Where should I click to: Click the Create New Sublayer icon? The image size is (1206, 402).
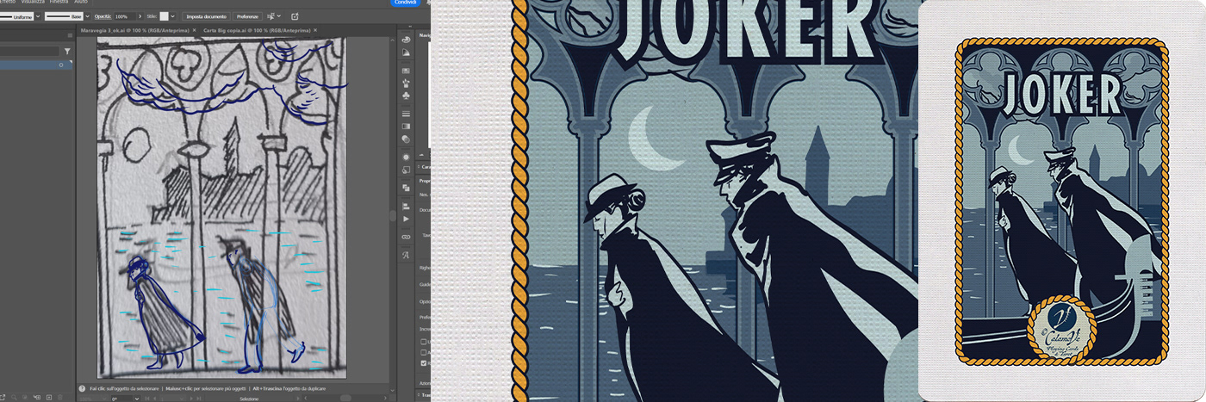pyautogui.click(x=37, y=397)
